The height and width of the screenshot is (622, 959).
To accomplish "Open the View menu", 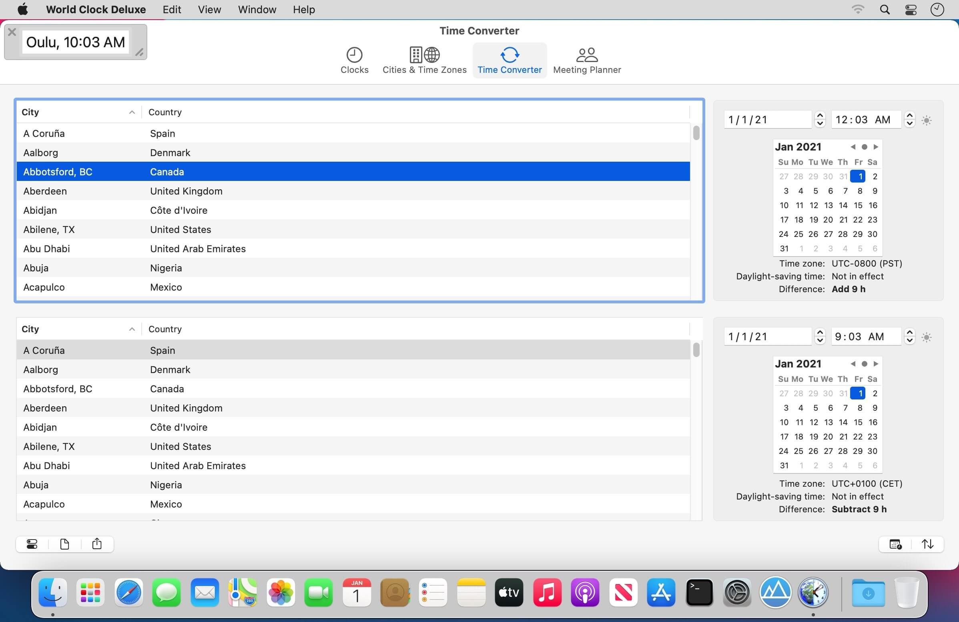I will (x=209, y=9).
